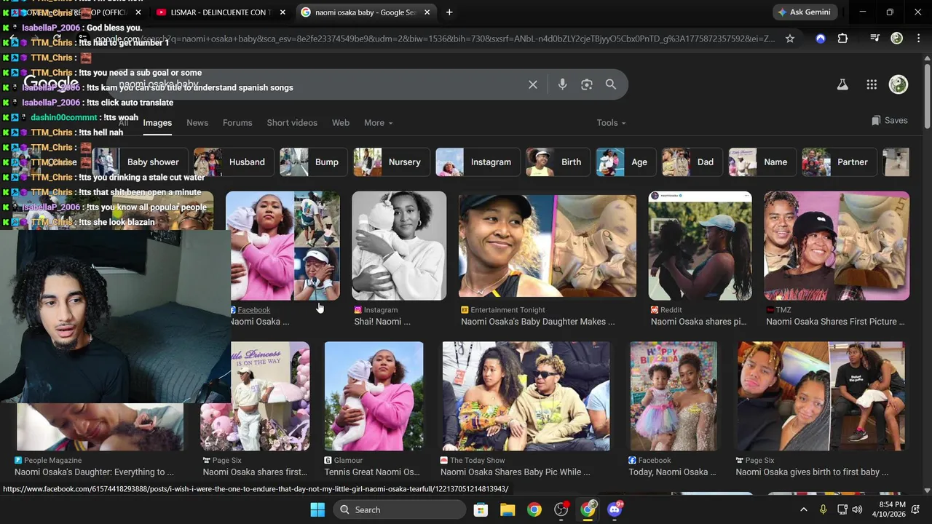932x524 pixels.
Task: Open Microsoft Store from the taskbar
Action: click(x=481, y=509)
